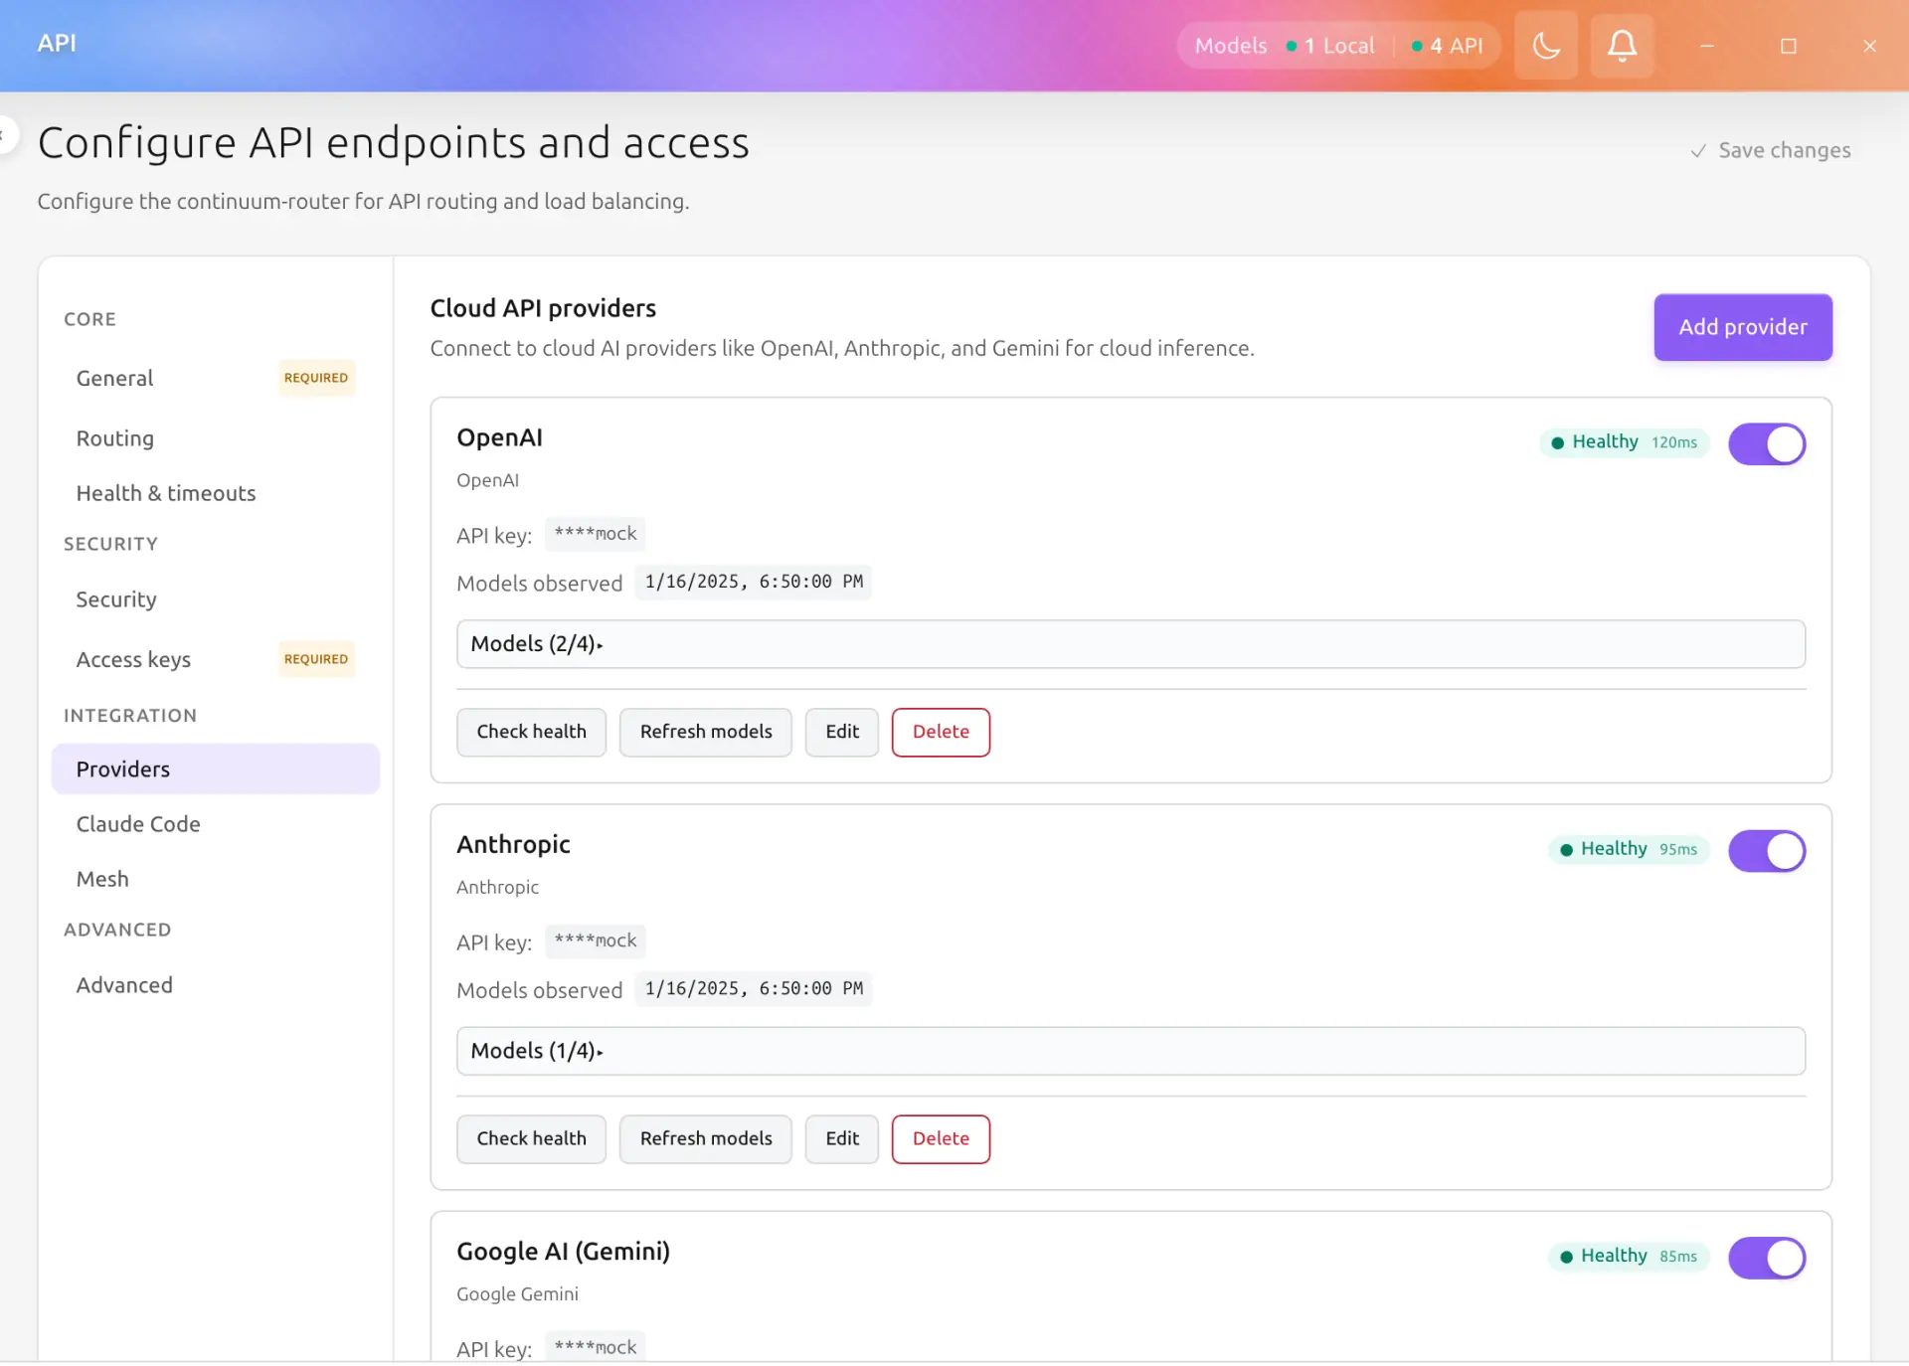
Task: Select the Security section
Action: [215, 599]
